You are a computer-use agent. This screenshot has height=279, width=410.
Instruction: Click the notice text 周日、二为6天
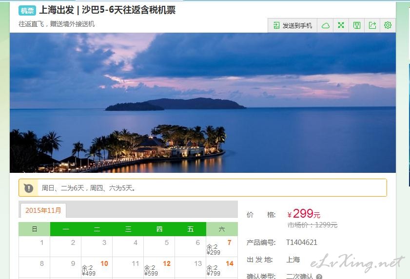click(63, 188)
